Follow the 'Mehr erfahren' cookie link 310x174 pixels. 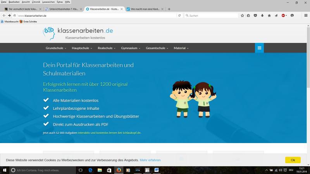point(150,160)
